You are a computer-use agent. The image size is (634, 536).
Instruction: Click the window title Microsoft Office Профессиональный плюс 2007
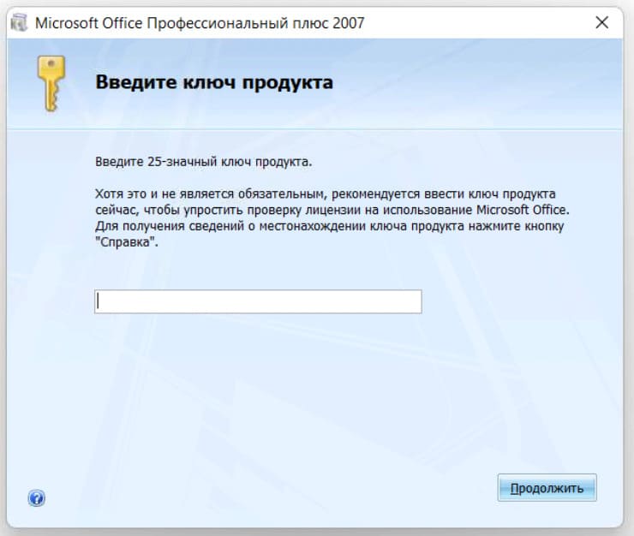click(199, 23)
